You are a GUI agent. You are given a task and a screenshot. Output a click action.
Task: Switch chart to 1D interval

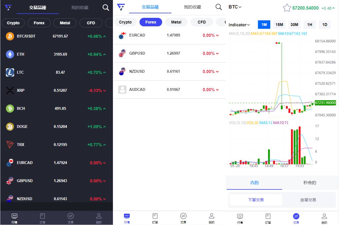(325, 25)
